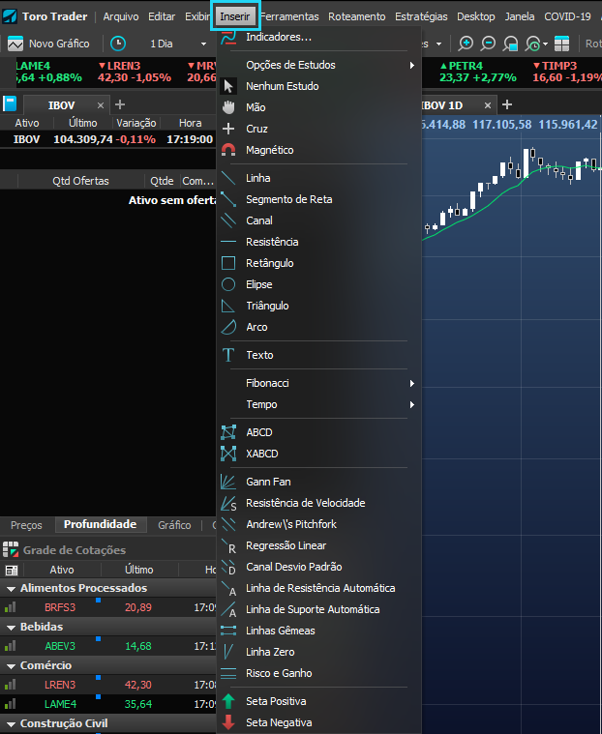Choose the Mão hand tool
602x734 pixels.
318,107
